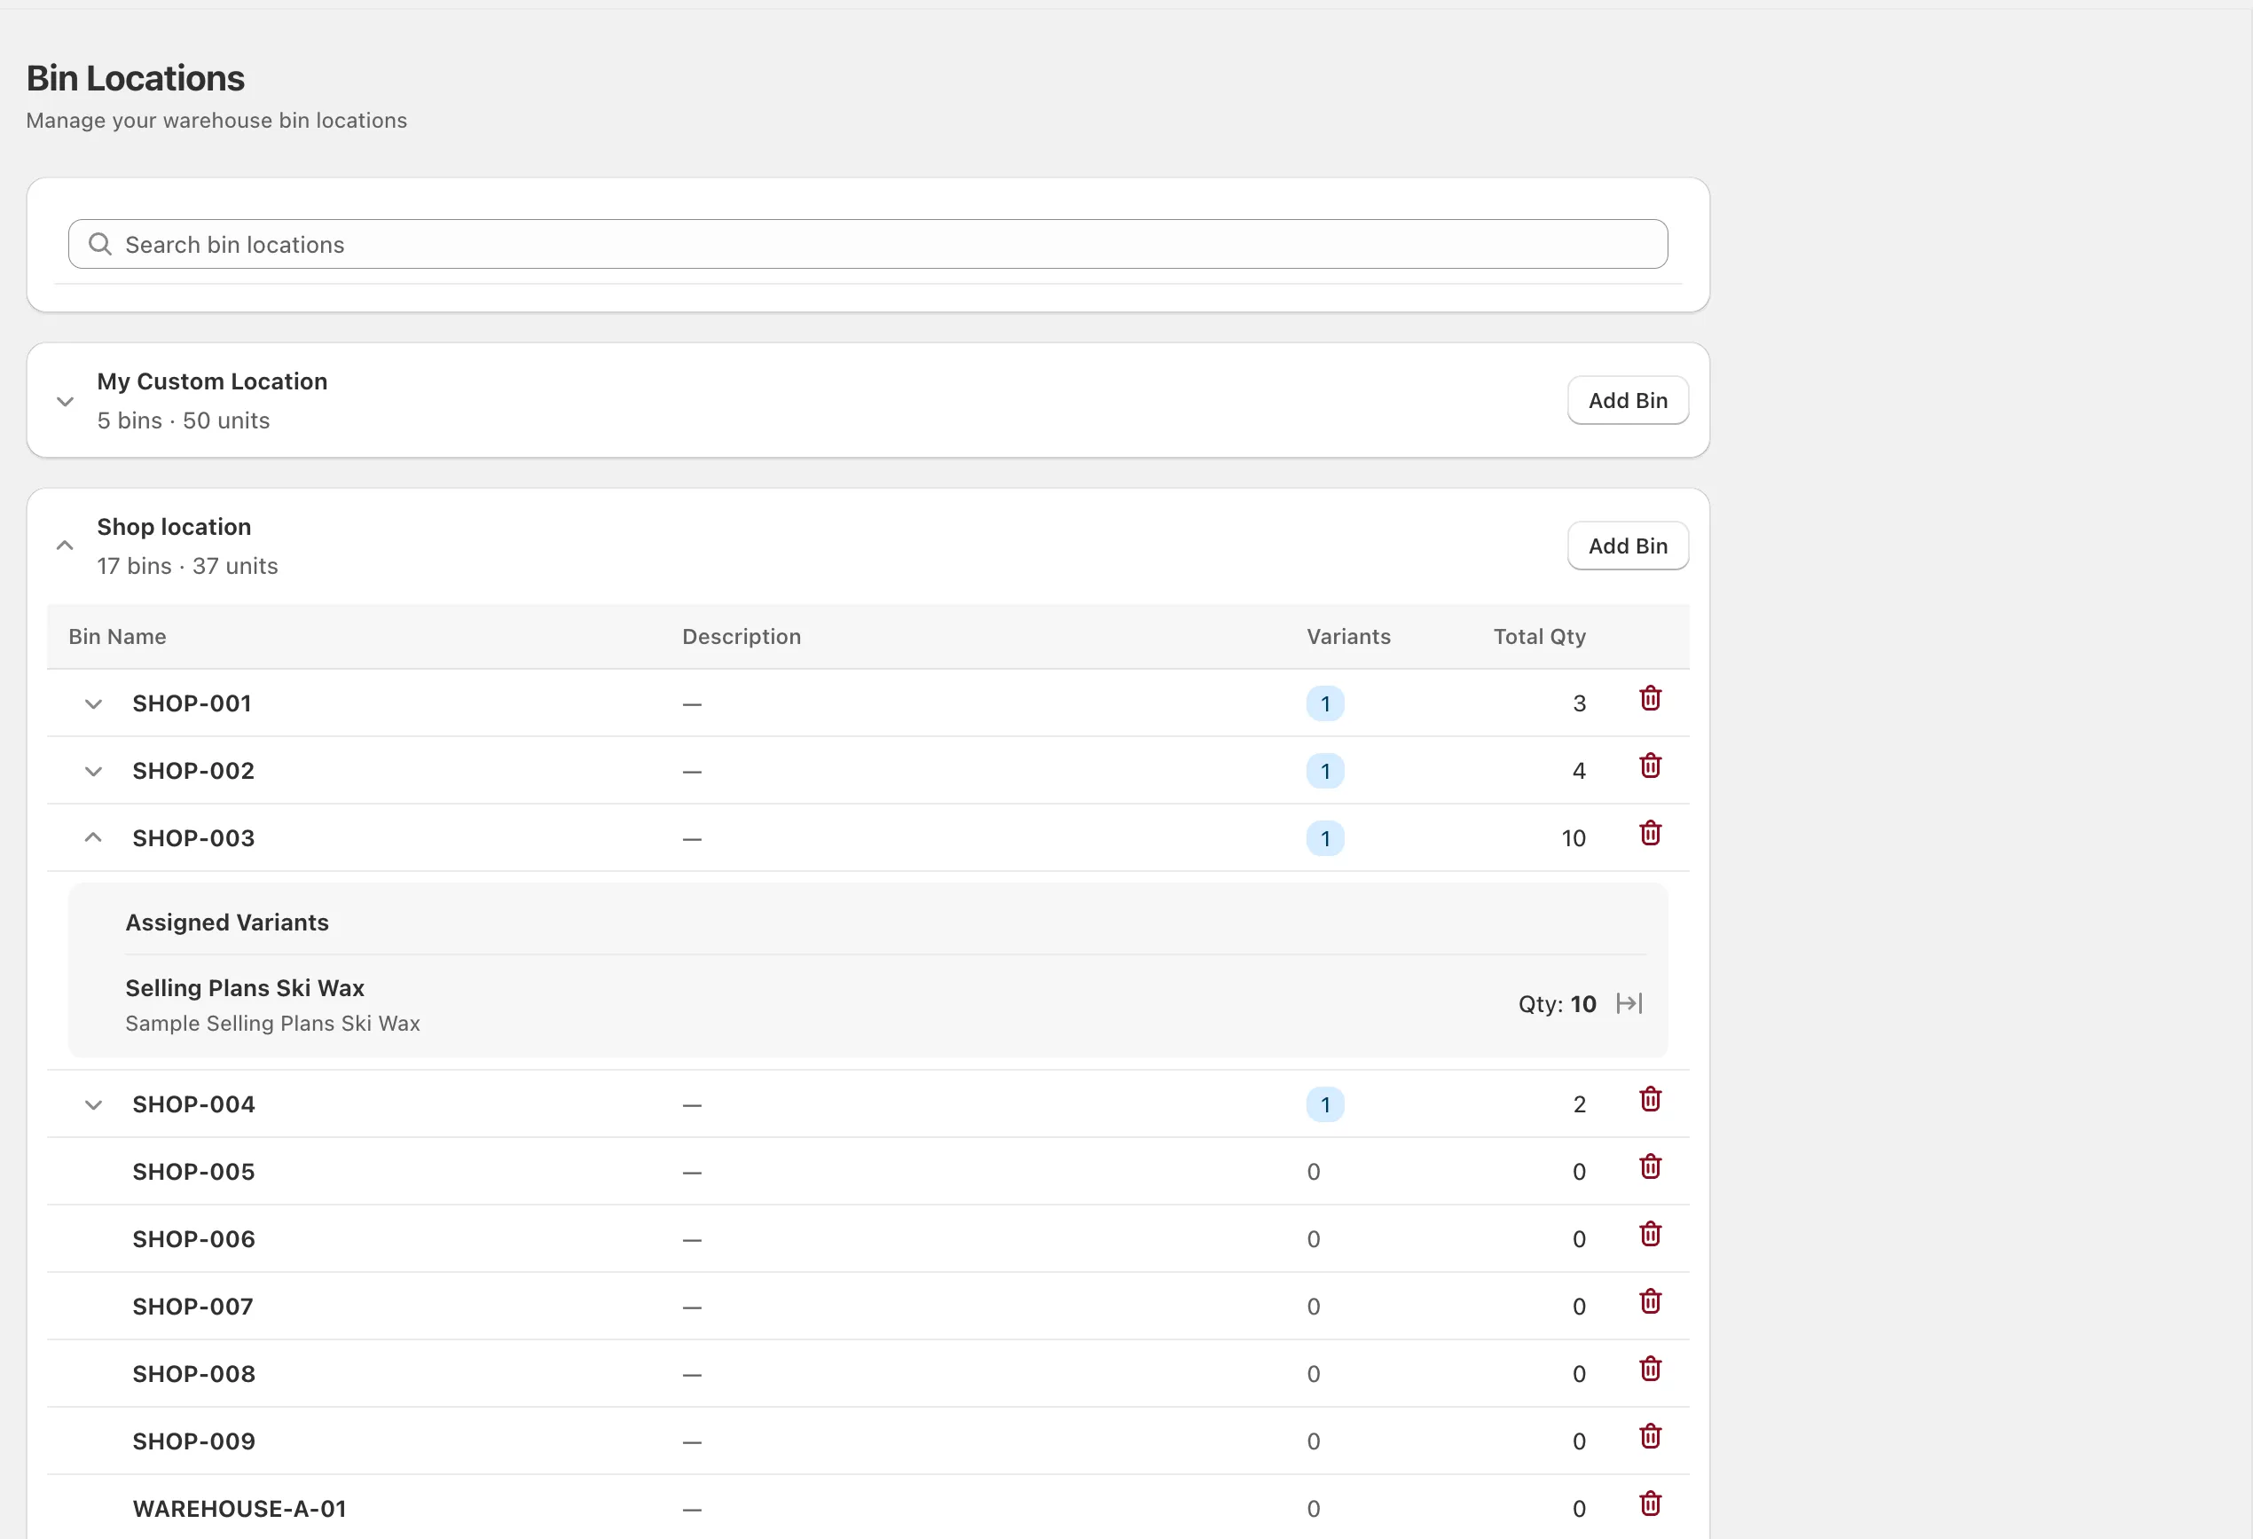
Task: Add Bin to My Custom Location
Action: (1627, 401)
